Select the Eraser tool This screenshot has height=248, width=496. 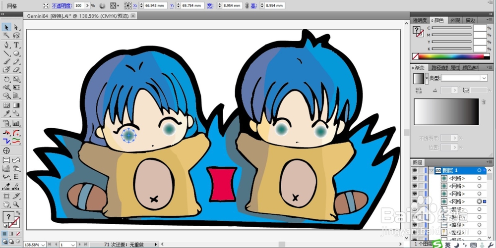click(x=16, y=70)
